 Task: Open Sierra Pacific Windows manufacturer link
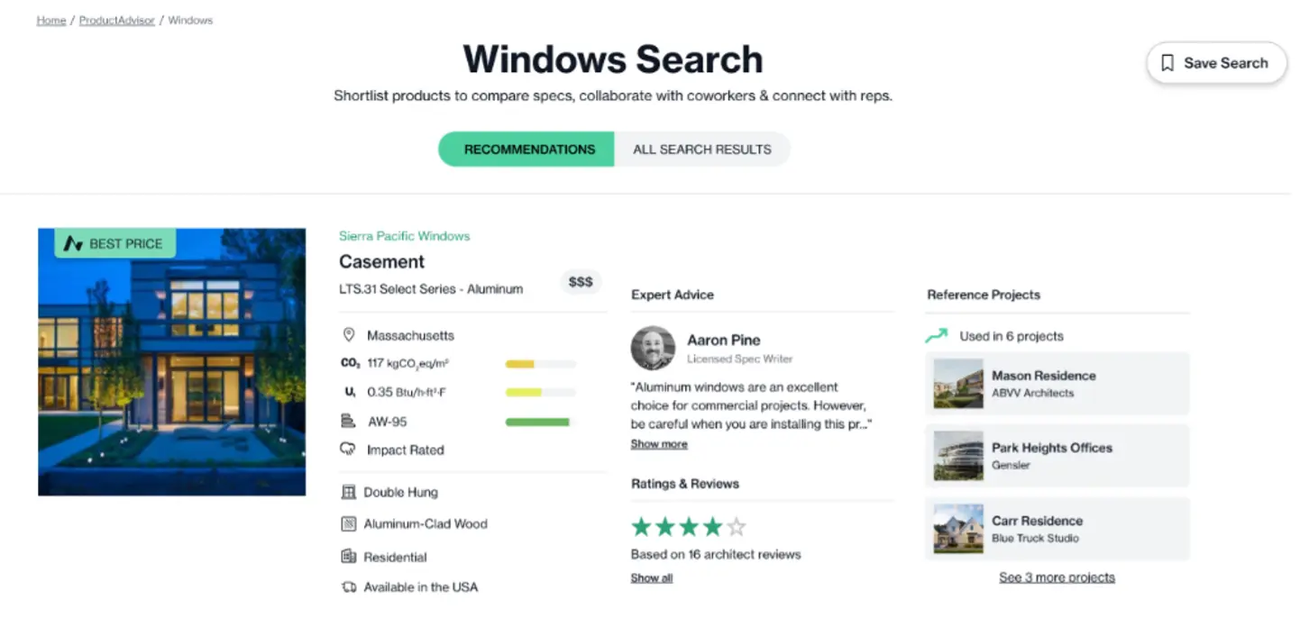pyautogui.click(x=404, y=236)
